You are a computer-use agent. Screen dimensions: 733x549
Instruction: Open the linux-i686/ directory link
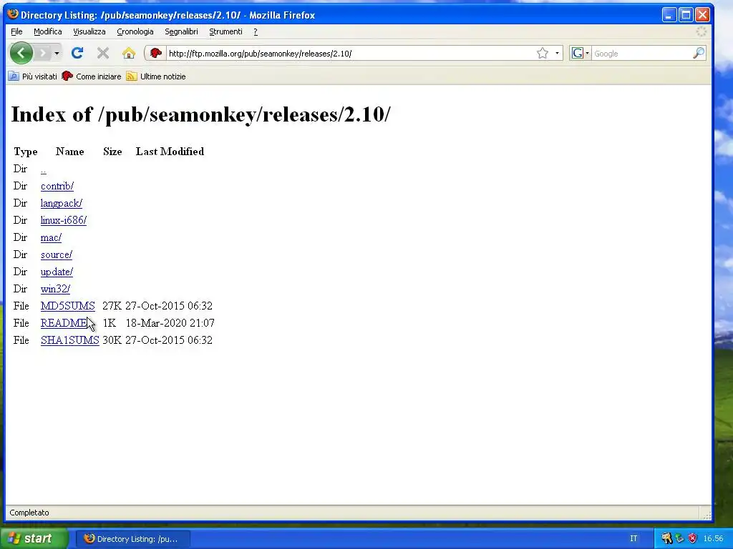click(x=64, y=220)
